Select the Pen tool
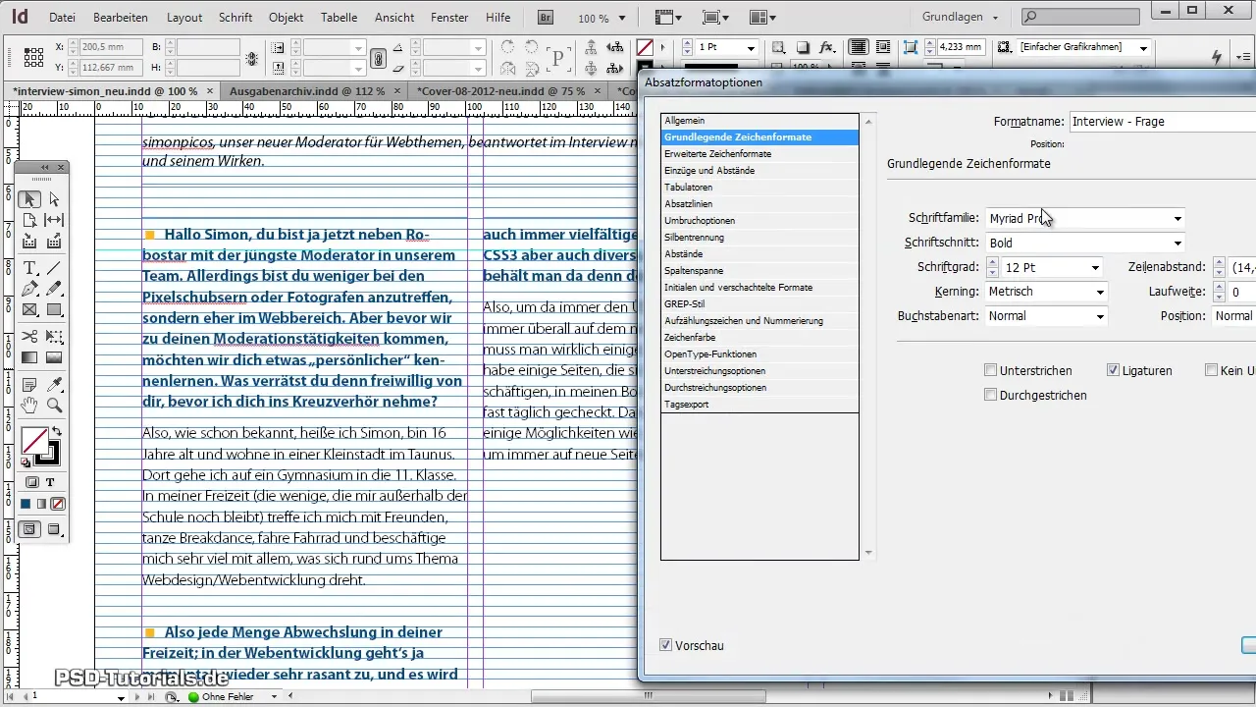1256x707 pixels. pyautogui.click(x=29, y=289)
